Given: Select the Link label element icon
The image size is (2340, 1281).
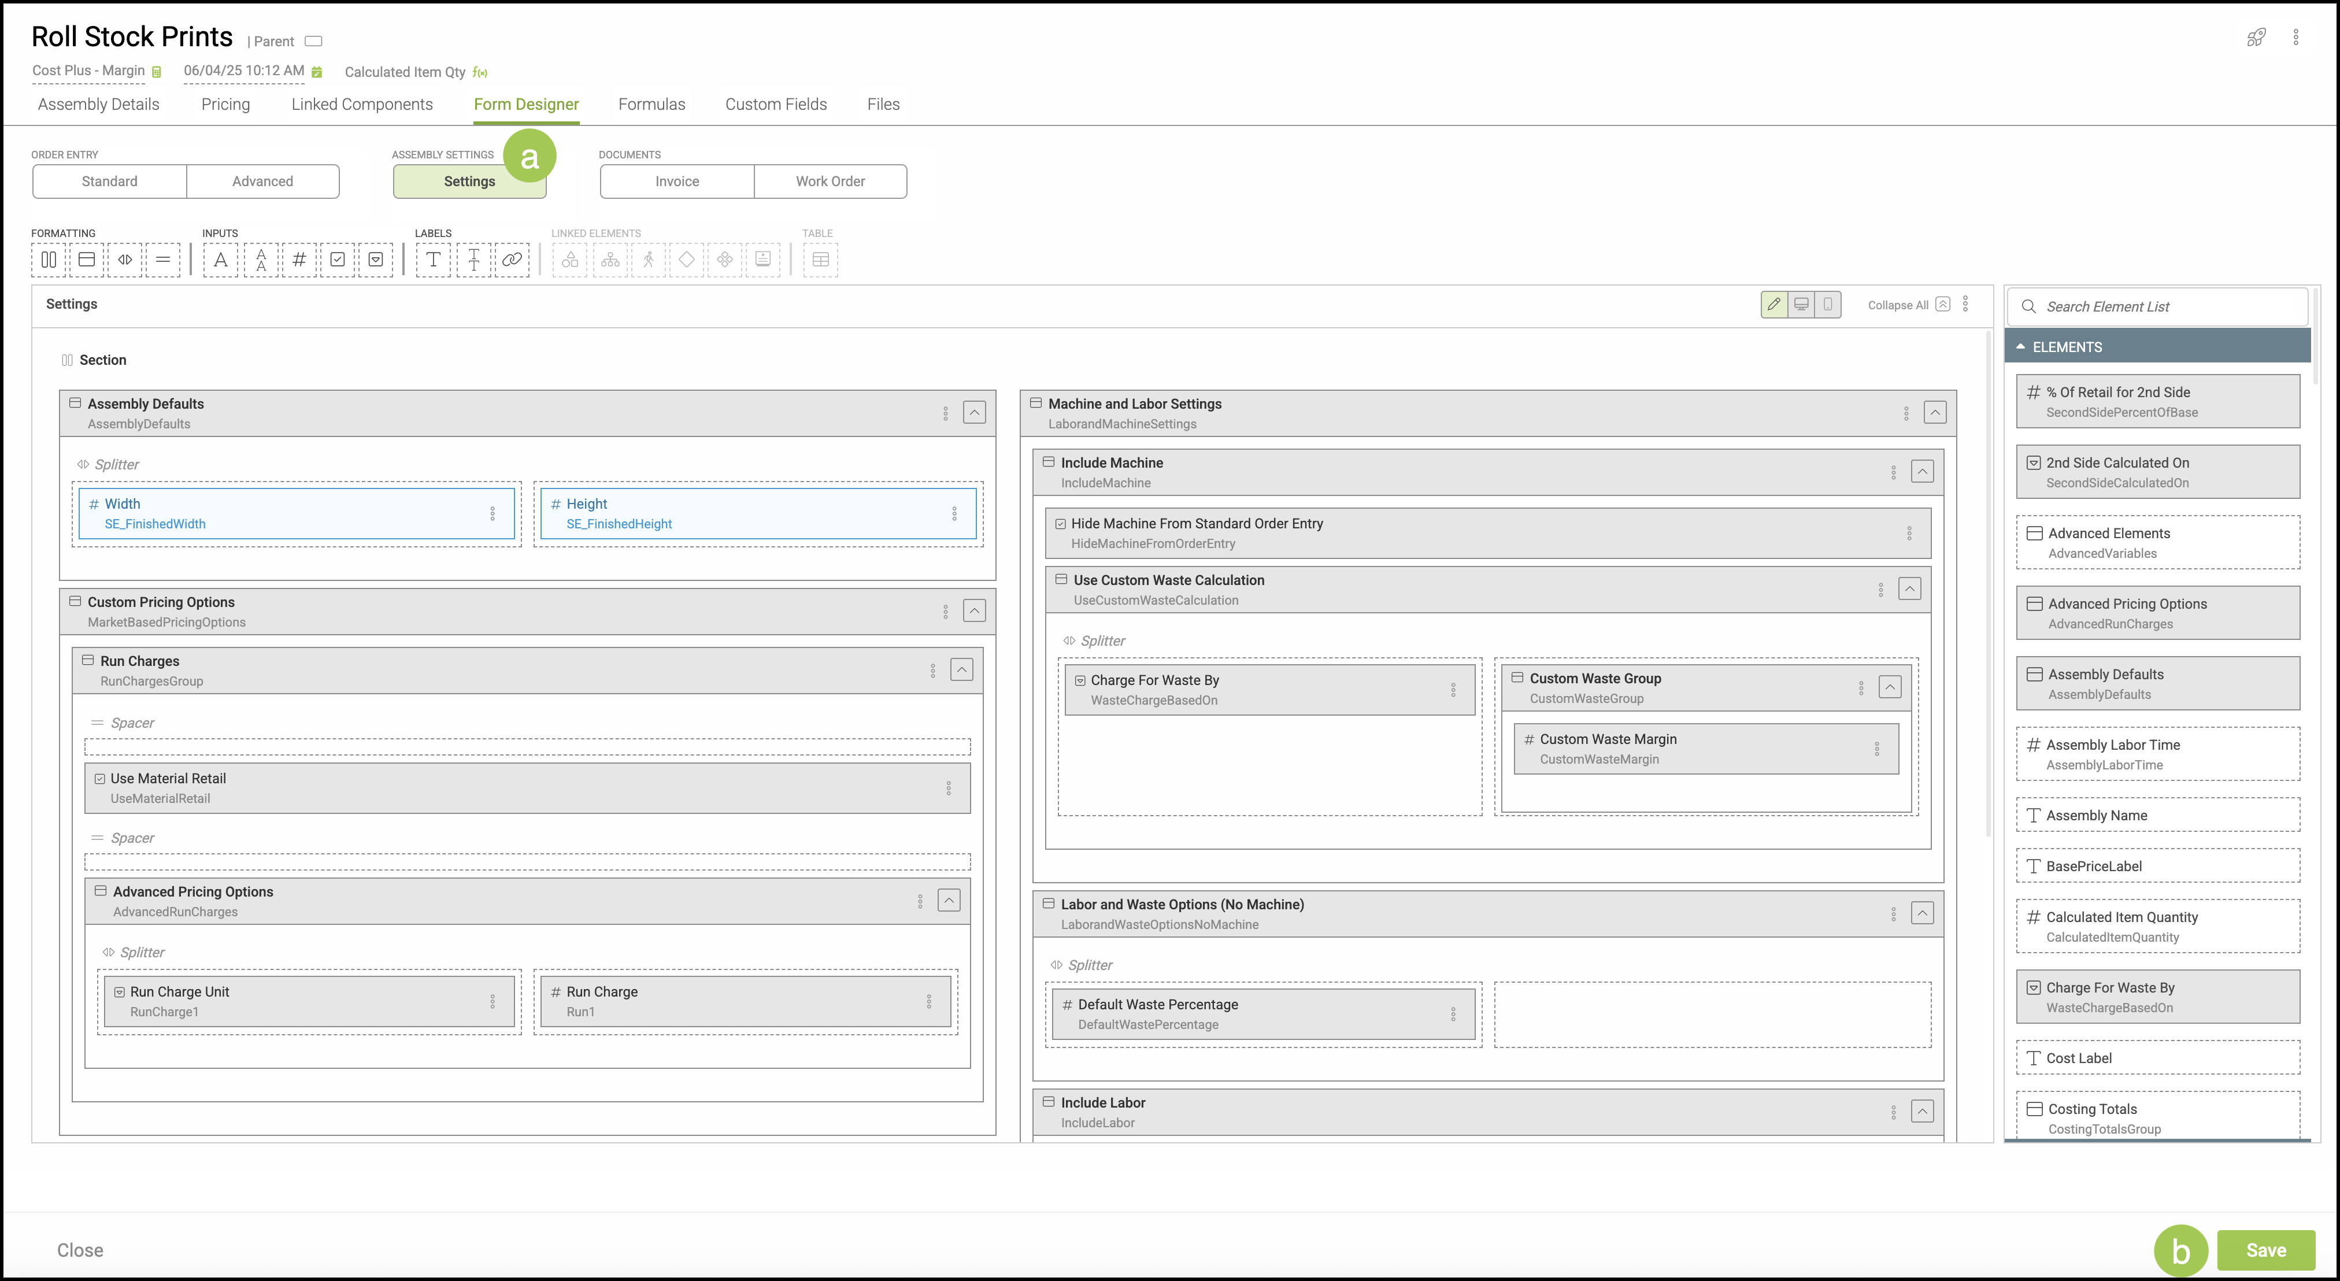Looking at the screenshot, I should (x=512, y=260).
